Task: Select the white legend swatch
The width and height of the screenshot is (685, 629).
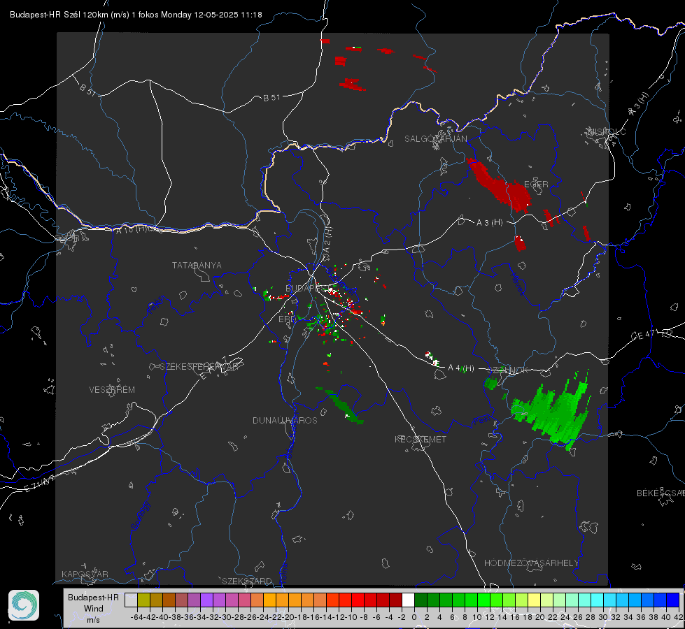Action: pyautogui.click(x=408, y=600)
